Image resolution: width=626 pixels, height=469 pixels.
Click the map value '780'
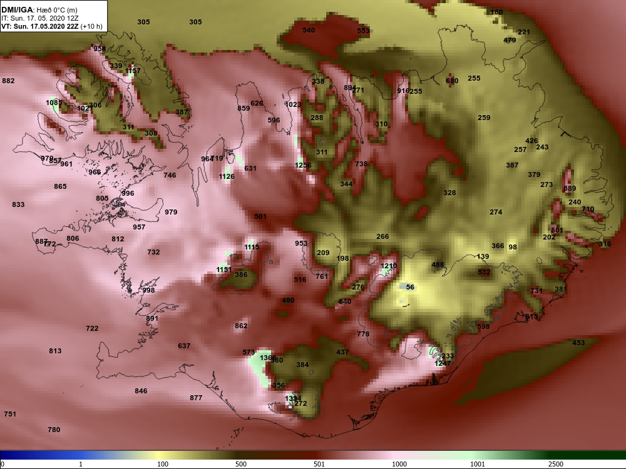[x=54, y=430]
